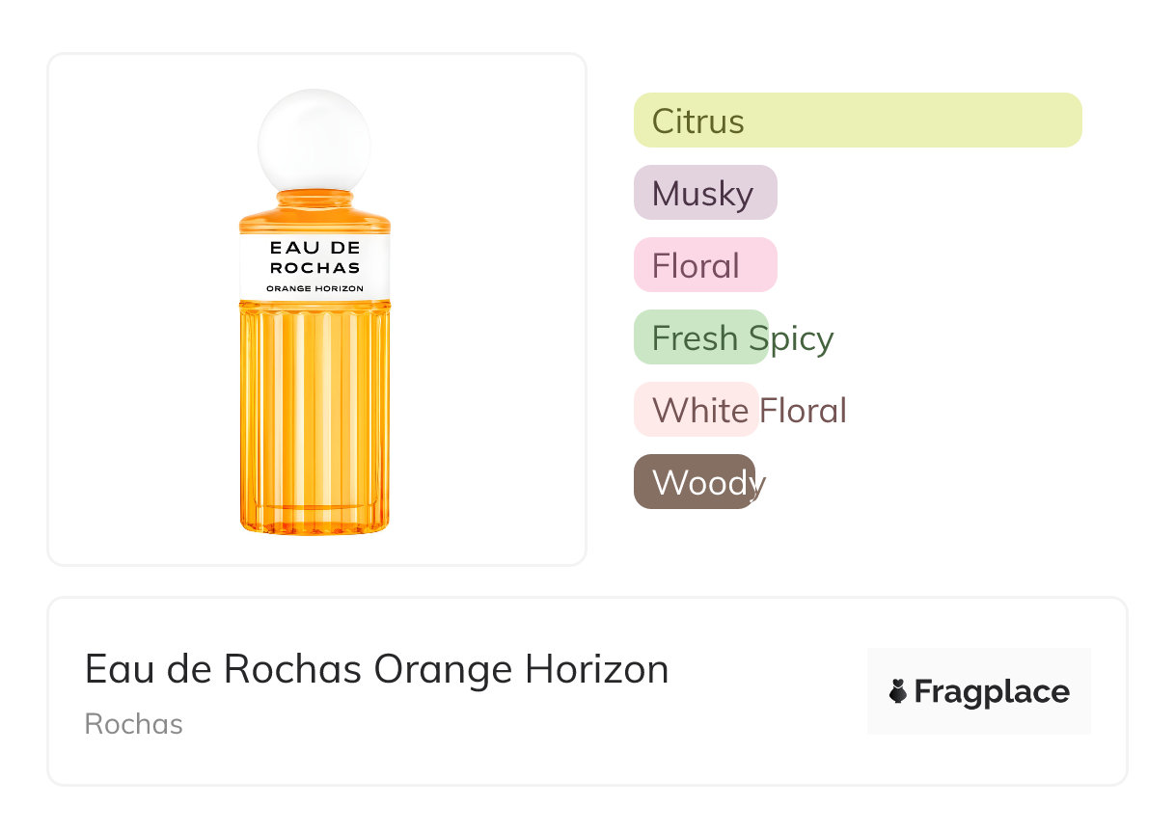Click the word Floral after White

tap(803, 411)
